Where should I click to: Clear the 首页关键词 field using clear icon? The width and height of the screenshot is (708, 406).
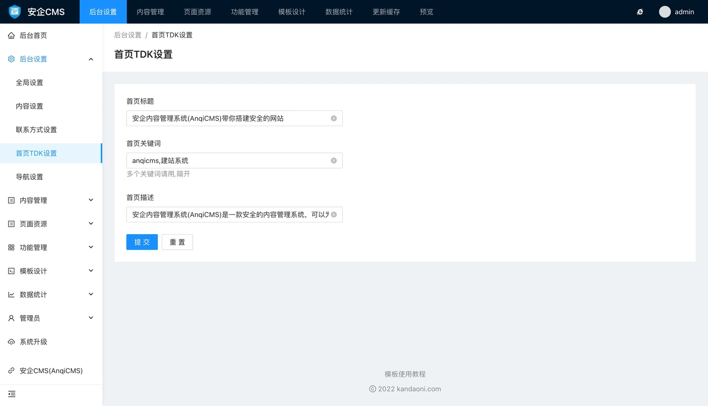pos(334,161)
